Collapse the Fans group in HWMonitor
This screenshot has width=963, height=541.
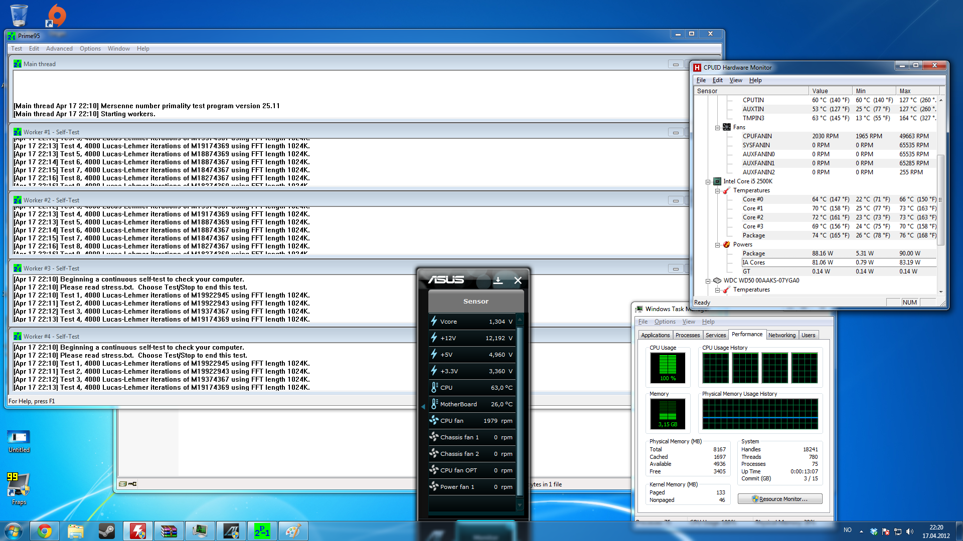pyautogui.click(x=717, y=128)
